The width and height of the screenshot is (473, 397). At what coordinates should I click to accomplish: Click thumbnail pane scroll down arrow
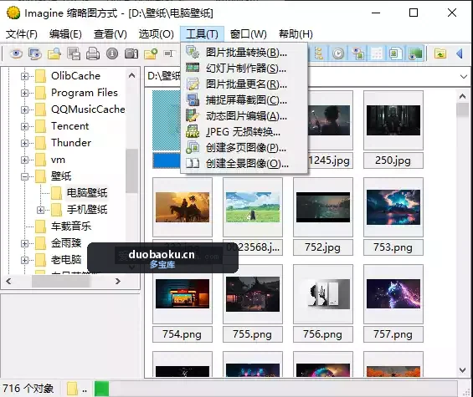pyautogui.click(x=462, y=370)
